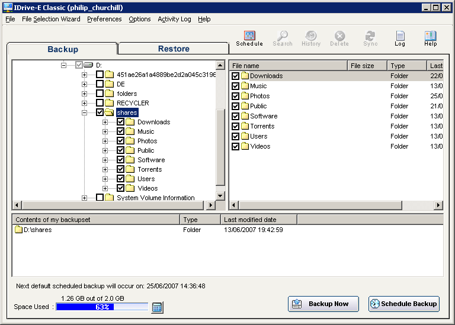
Task: Expand the System Volume Information node
Action: click(x=84, y=198)
